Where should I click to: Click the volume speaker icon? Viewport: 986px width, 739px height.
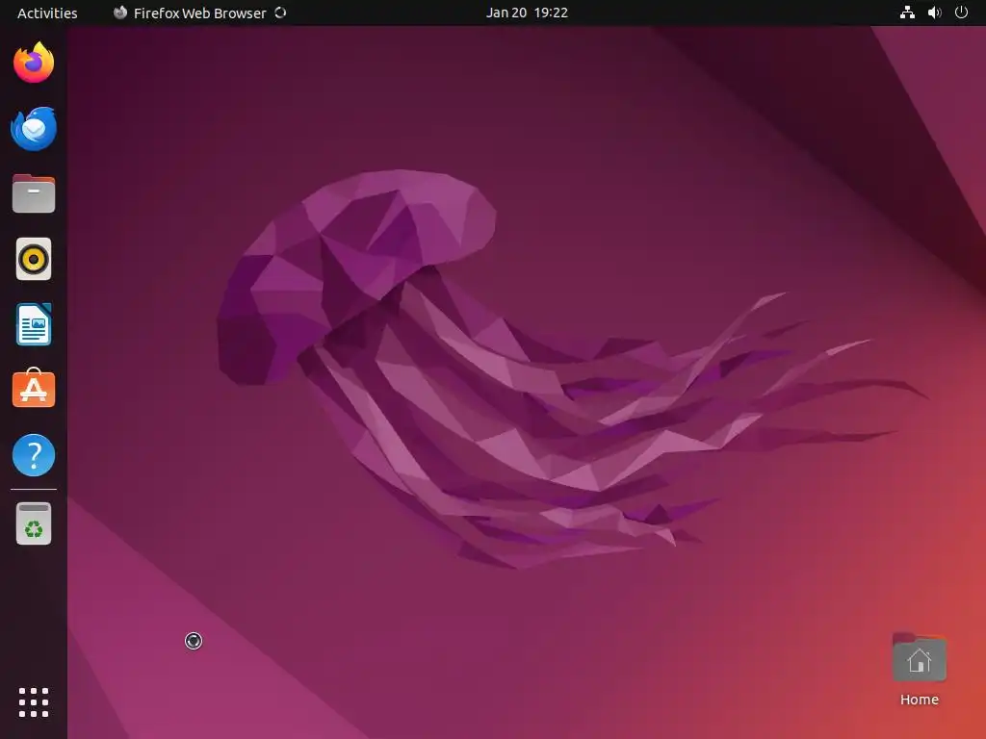[x=934, y=13]
